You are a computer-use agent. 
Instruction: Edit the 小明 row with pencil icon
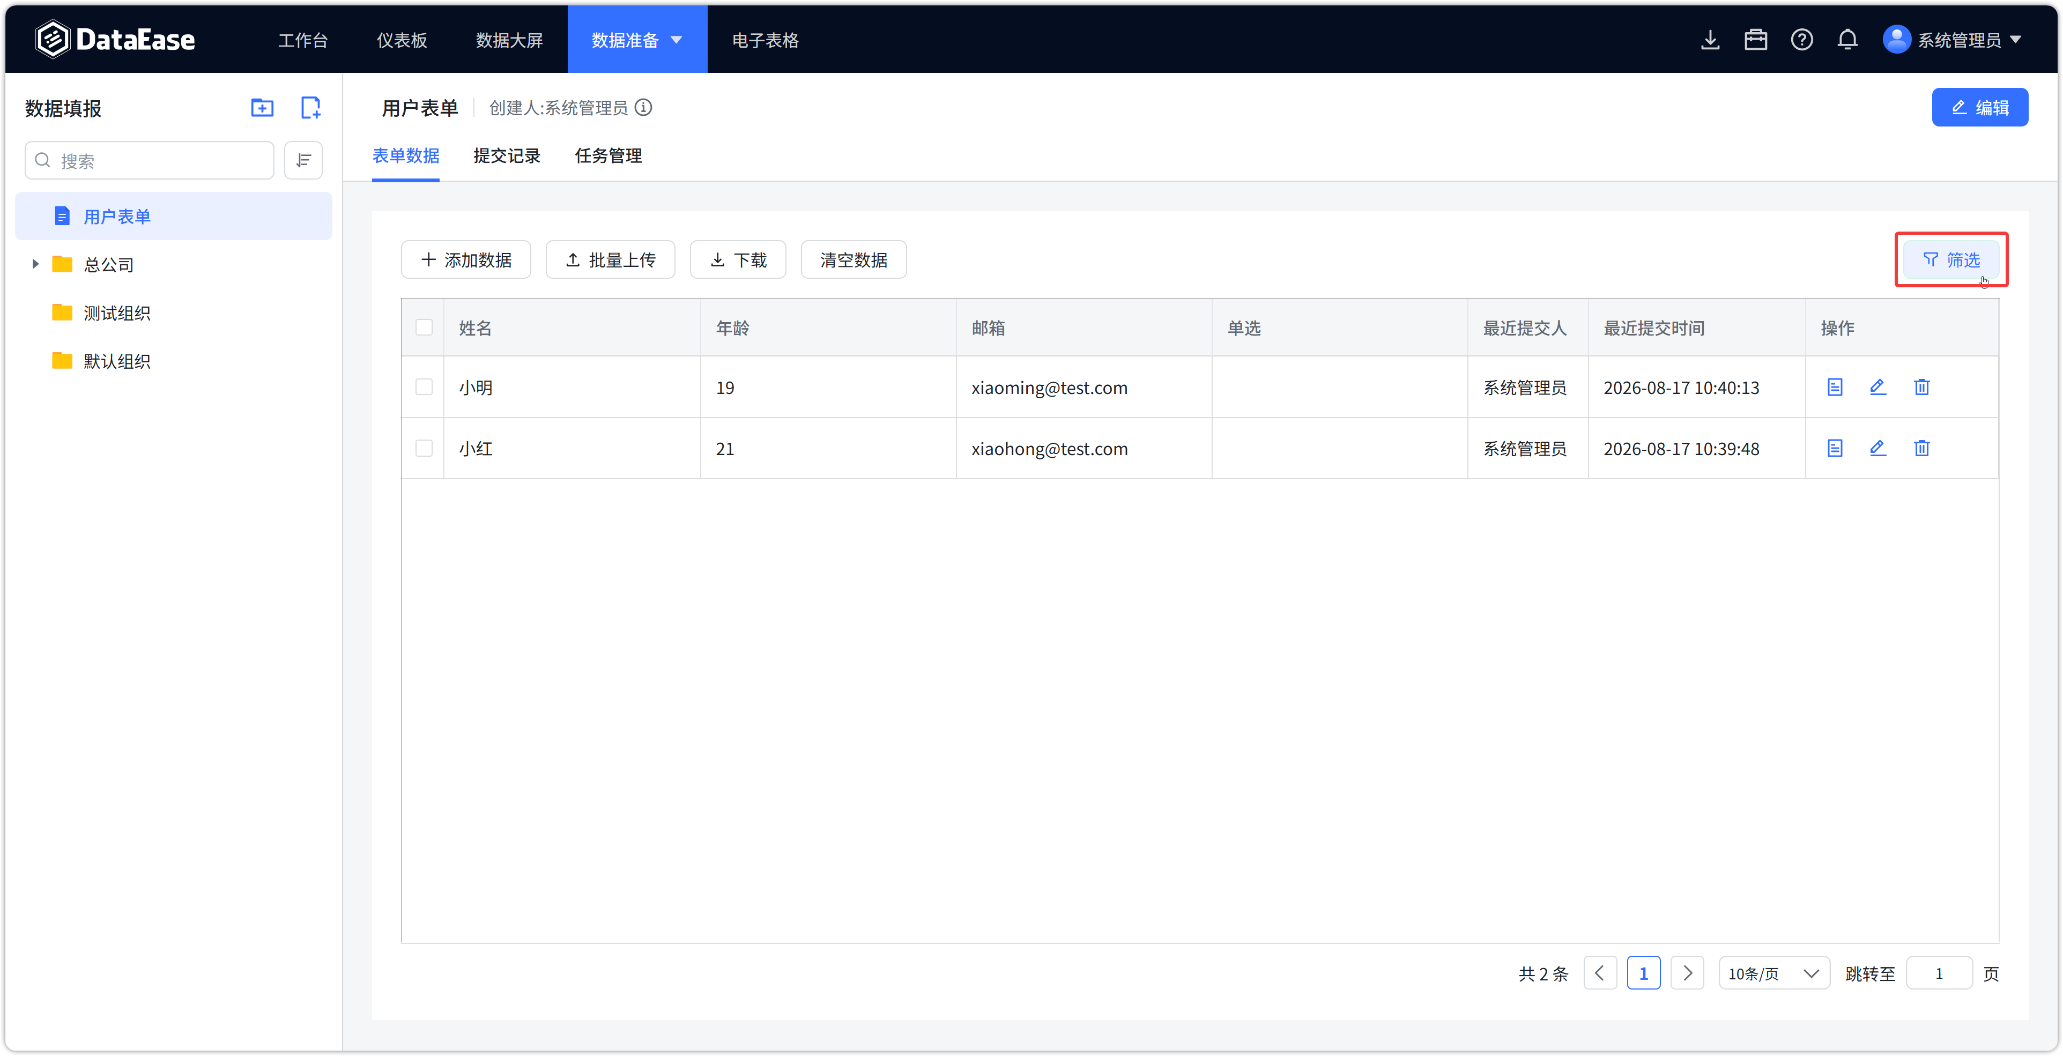1877,386
